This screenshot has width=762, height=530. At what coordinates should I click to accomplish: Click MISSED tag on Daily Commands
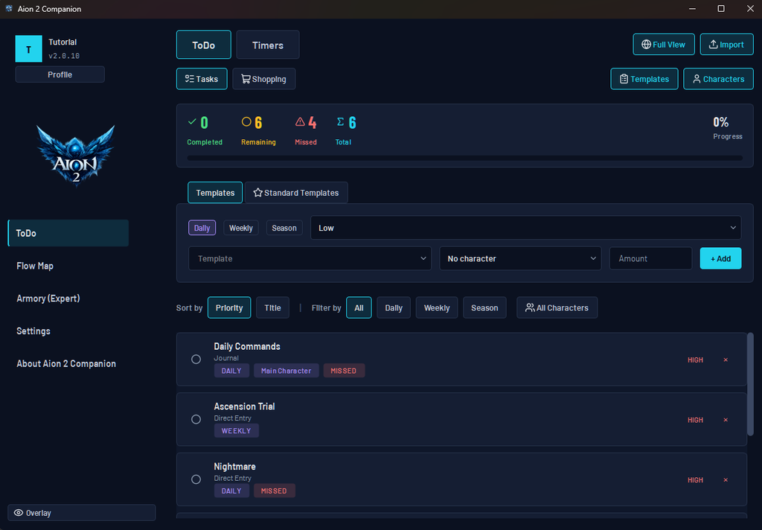(344, 371)
